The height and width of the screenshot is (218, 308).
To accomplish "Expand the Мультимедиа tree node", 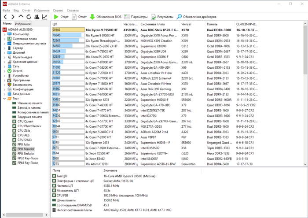I will coord(4,57).
